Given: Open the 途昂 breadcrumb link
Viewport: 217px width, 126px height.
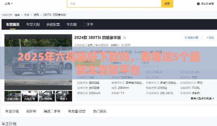Looking at the screenshot, I should (36, 15).
